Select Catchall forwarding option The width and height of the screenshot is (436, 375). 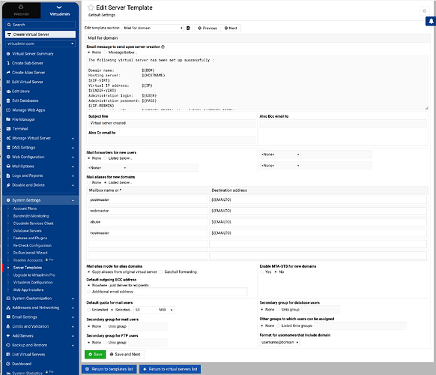coord(161,271)
